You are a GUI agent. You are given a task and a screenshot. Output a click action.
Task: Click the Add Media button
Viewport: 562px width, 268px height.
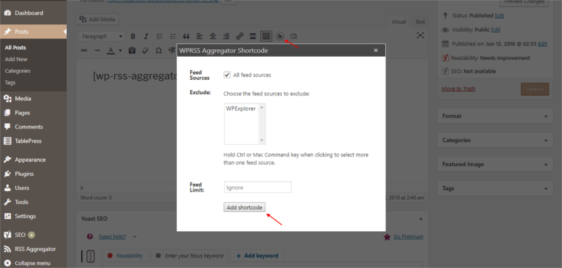pos(97,19)
